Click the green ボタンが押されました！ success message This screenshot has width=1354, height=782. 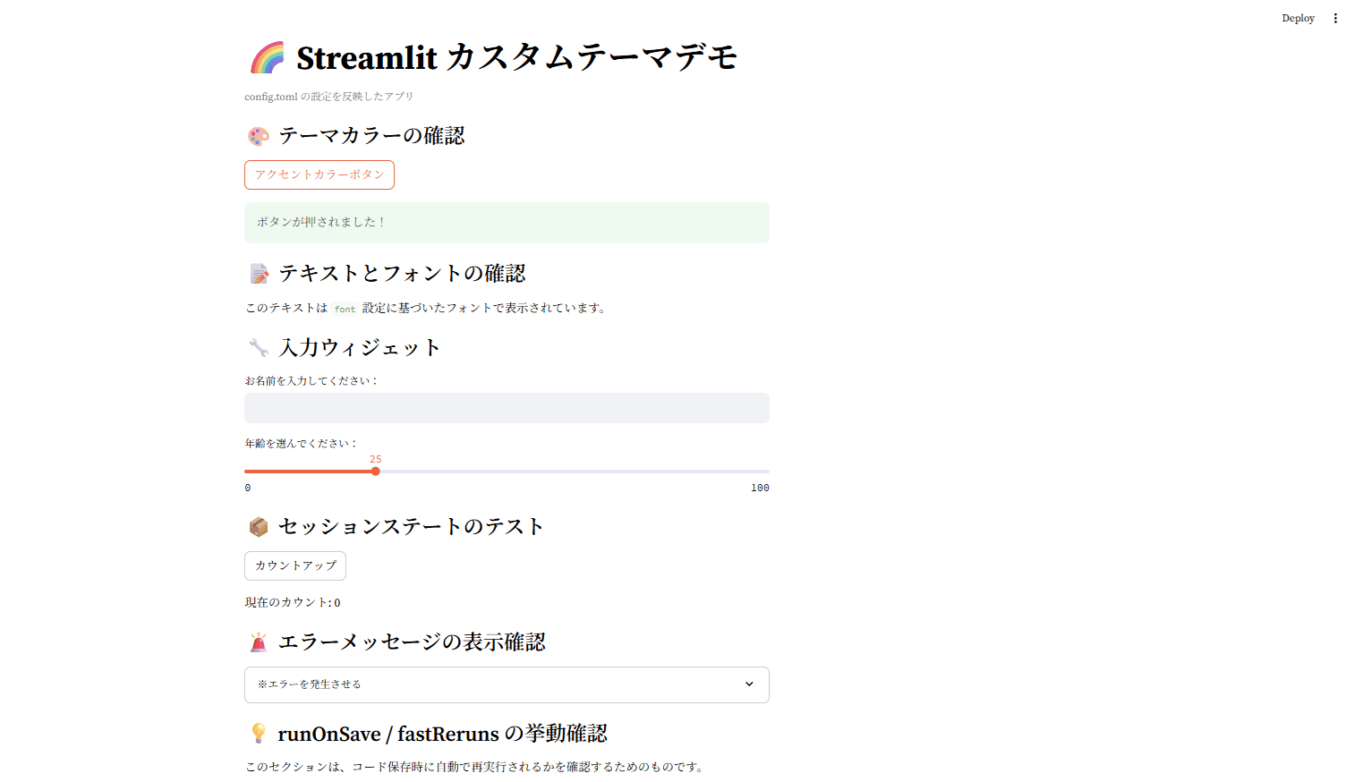click(x=507, y=222)
